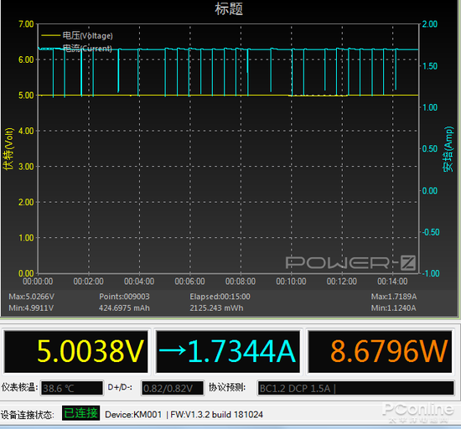Click the 38.6 °C meter temperature field
Viewport: 461px width, 429px height.
(x=72, y=389)
